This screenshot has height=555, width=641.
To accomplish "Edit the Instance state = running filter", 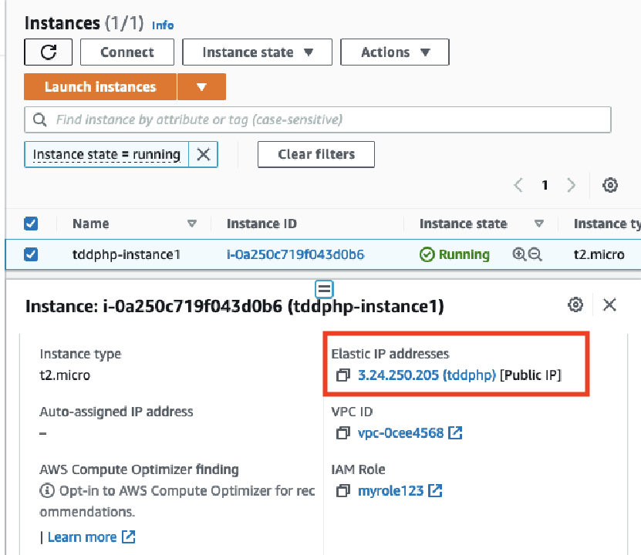I will click(106, 154).
